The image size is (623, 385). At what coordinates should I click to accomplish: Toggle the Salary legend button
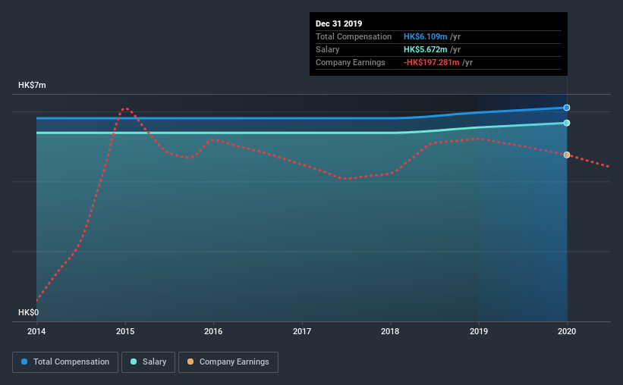pos(148,362)
